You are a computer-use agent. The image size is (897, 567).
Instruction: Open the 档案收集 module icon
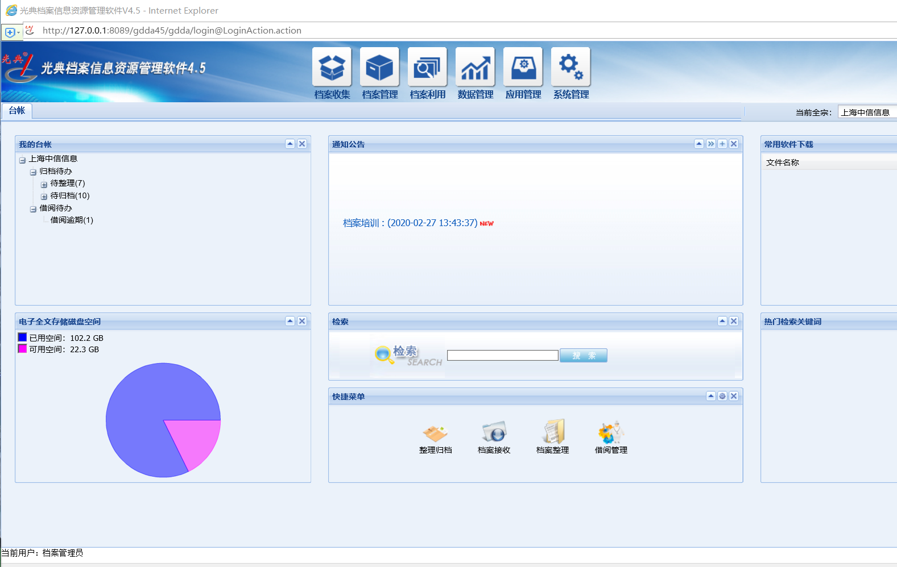tap(332, 67)
